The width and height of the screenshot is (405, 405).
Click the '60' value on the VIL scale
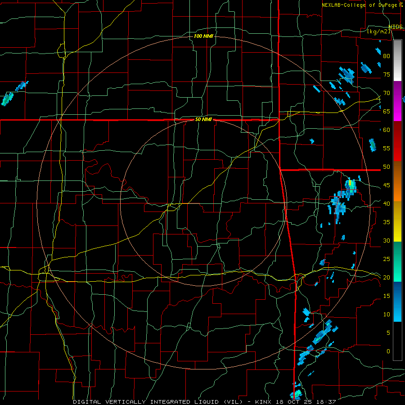(x=387, y=130)
